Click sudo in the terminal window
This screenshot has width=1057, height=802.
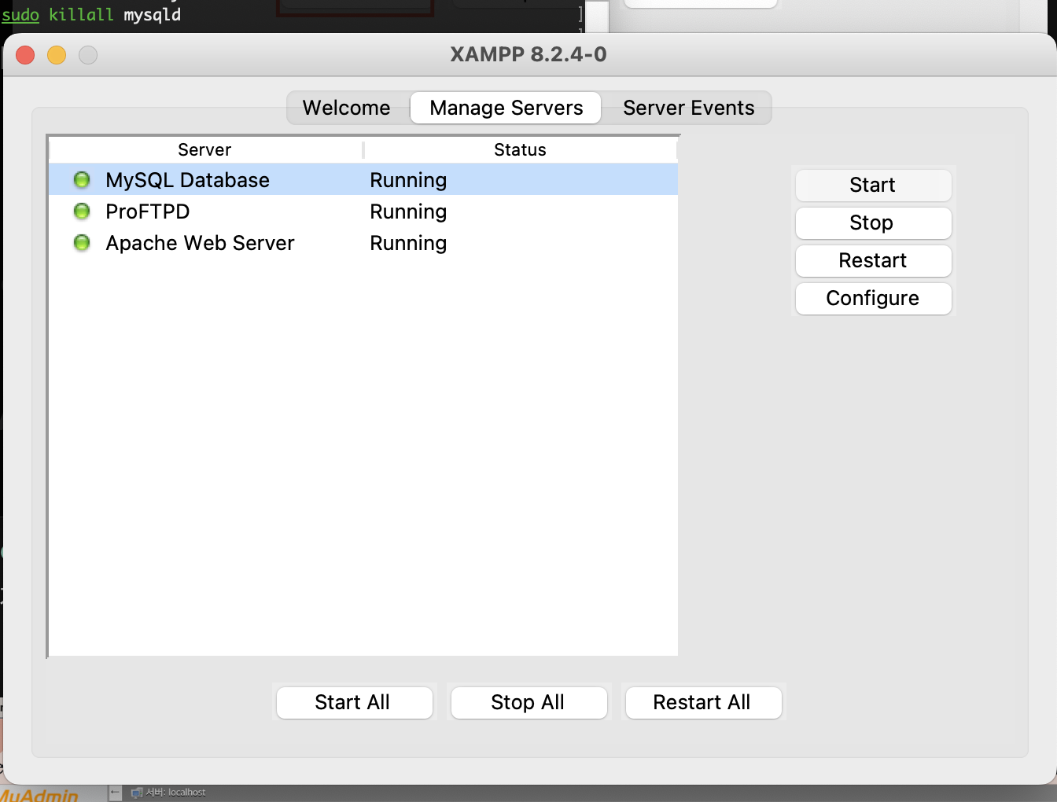point(20,15)
